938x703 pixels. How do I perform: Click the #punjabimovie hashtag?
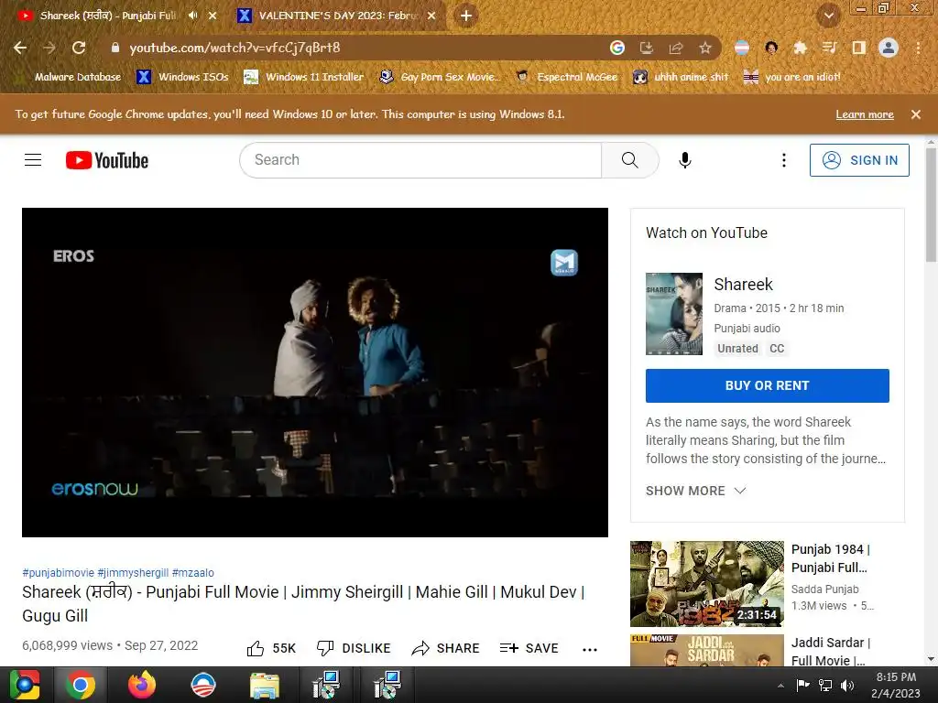pos(58,573)
